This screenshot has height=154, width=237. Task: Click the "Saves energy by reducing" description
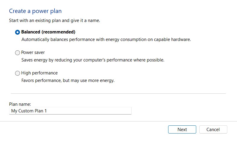click(x=93, y=60)
